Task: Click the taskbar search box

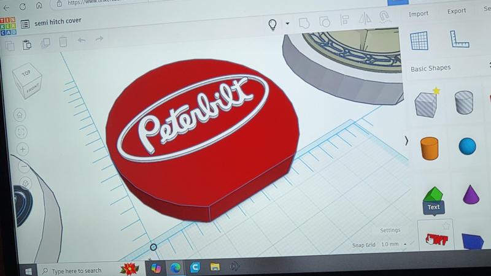Action: [91, 270]
